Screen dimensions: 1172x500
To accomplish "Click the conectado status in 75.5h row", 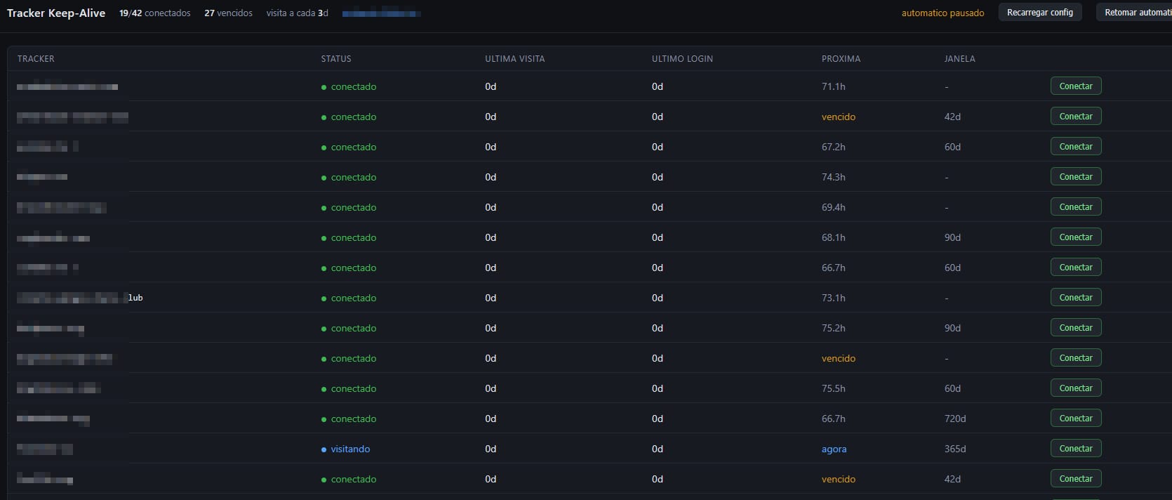I will (349, 388).
